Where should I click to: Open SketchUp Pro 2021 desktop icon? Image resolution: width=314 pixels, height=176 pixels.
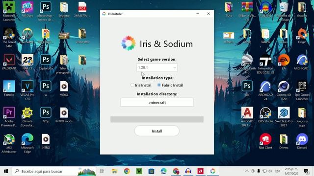point(284,117)
